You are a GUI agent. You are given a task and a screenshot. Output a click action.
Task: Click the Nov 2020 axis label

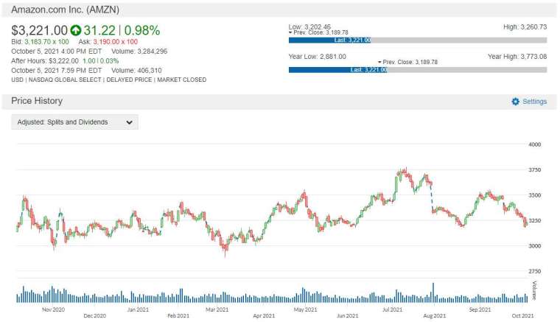coord(53,309)
